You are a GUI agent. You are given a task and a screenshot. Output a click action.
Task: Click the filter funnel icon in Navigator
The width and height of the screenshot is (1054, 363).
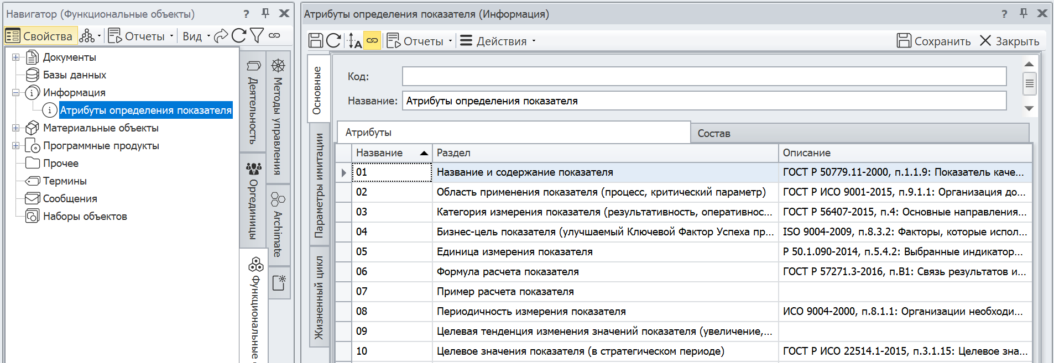(x=257, y=36)
